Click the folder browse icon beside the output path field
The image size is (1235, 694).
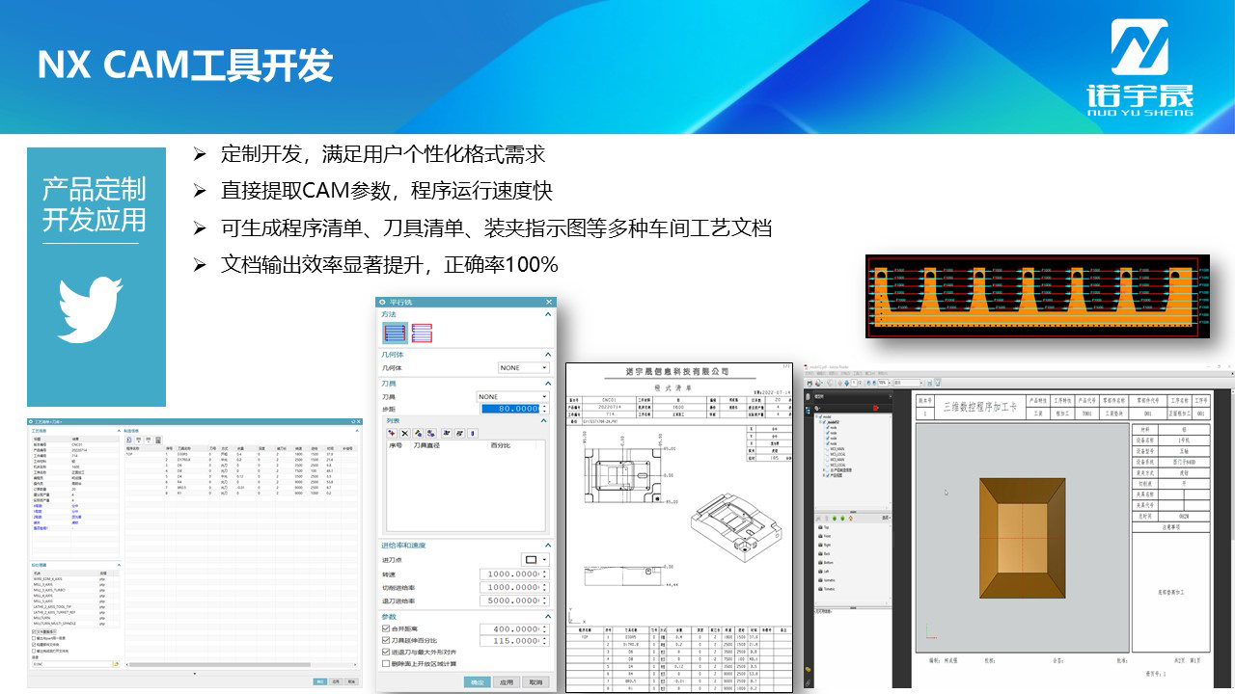click(116, 663)
